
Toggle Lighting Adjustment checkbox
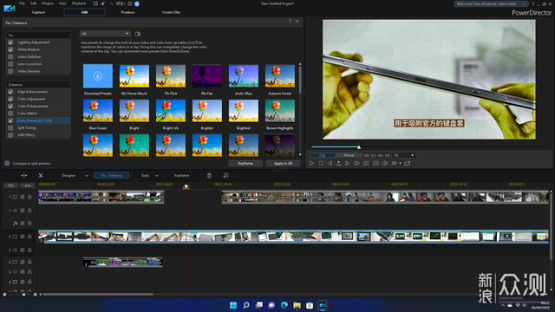10,42
